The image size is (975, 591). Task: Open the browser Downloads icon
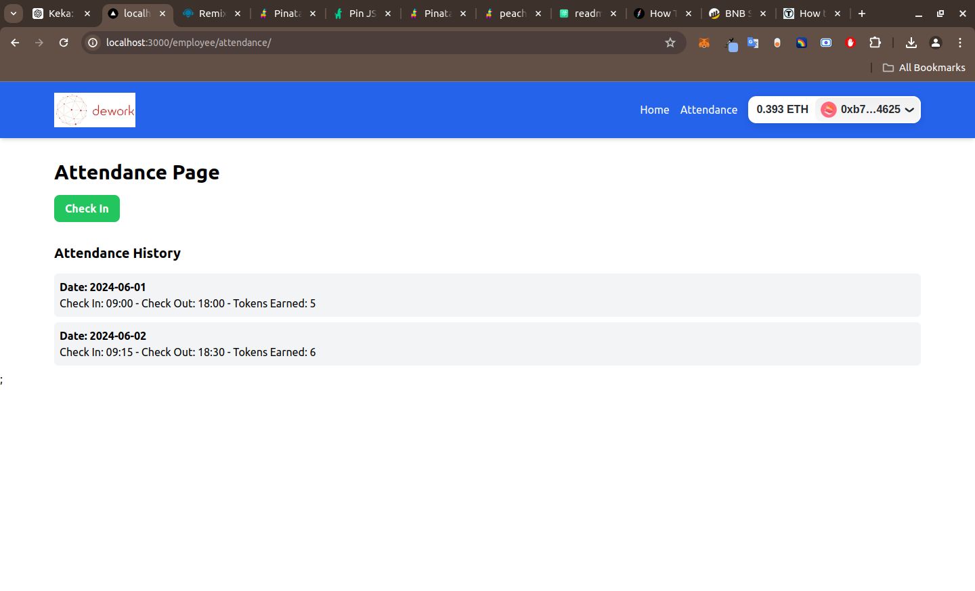(x=911, y=43)
